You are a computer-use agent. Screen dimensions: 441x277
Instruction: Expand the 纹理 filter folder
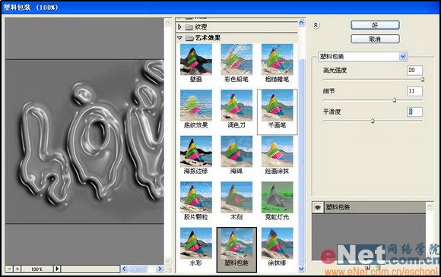coord(179,27)
